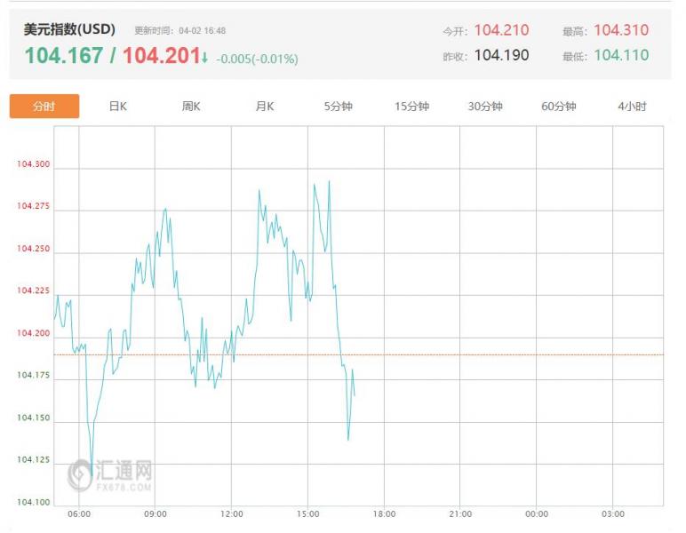Show the 月K chart view

click(x=265, y=107)
